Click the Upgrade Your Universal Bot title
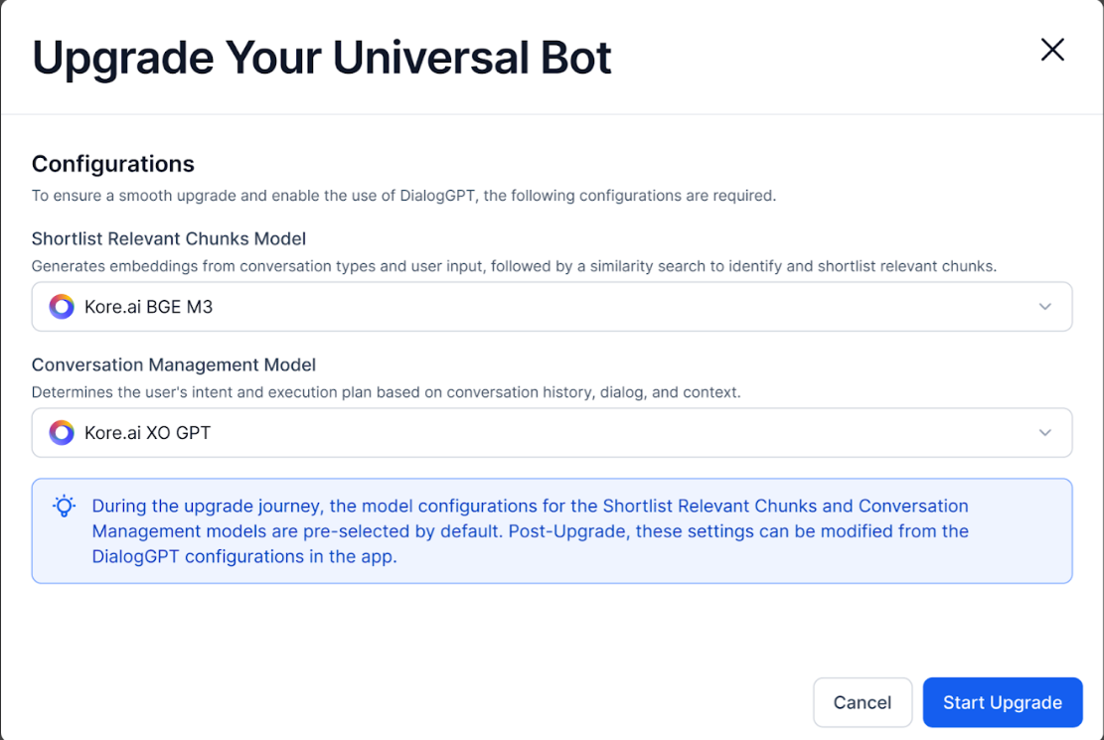Image resolution: width=1104 pixels, height=740 pixels. [322, 58]
